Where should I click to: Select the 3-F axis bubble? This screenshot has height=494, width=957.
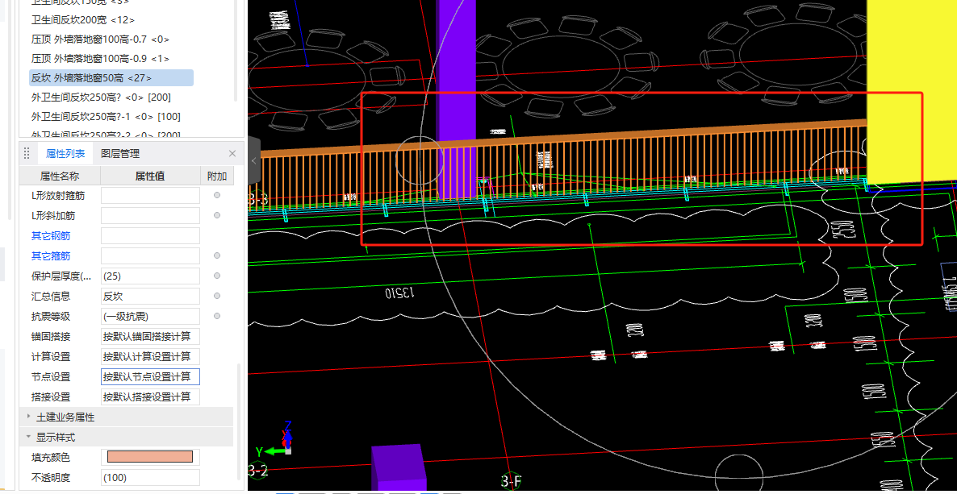[x=511, y=483]
